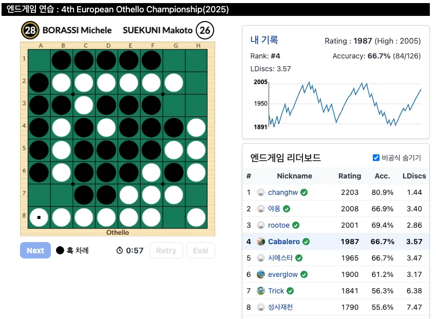
Task: Open changhw's profile link
Action: point(283,192)
